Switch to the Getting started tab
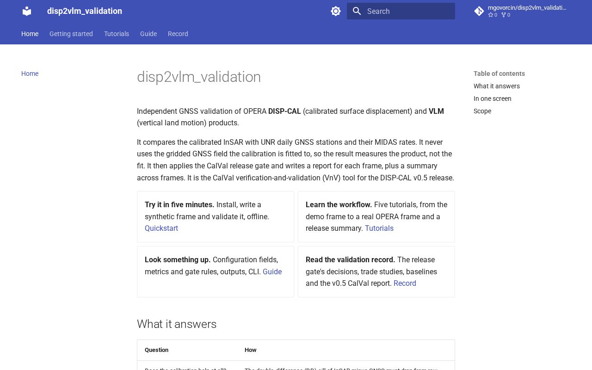592x370 pixels. pos(71,34)
